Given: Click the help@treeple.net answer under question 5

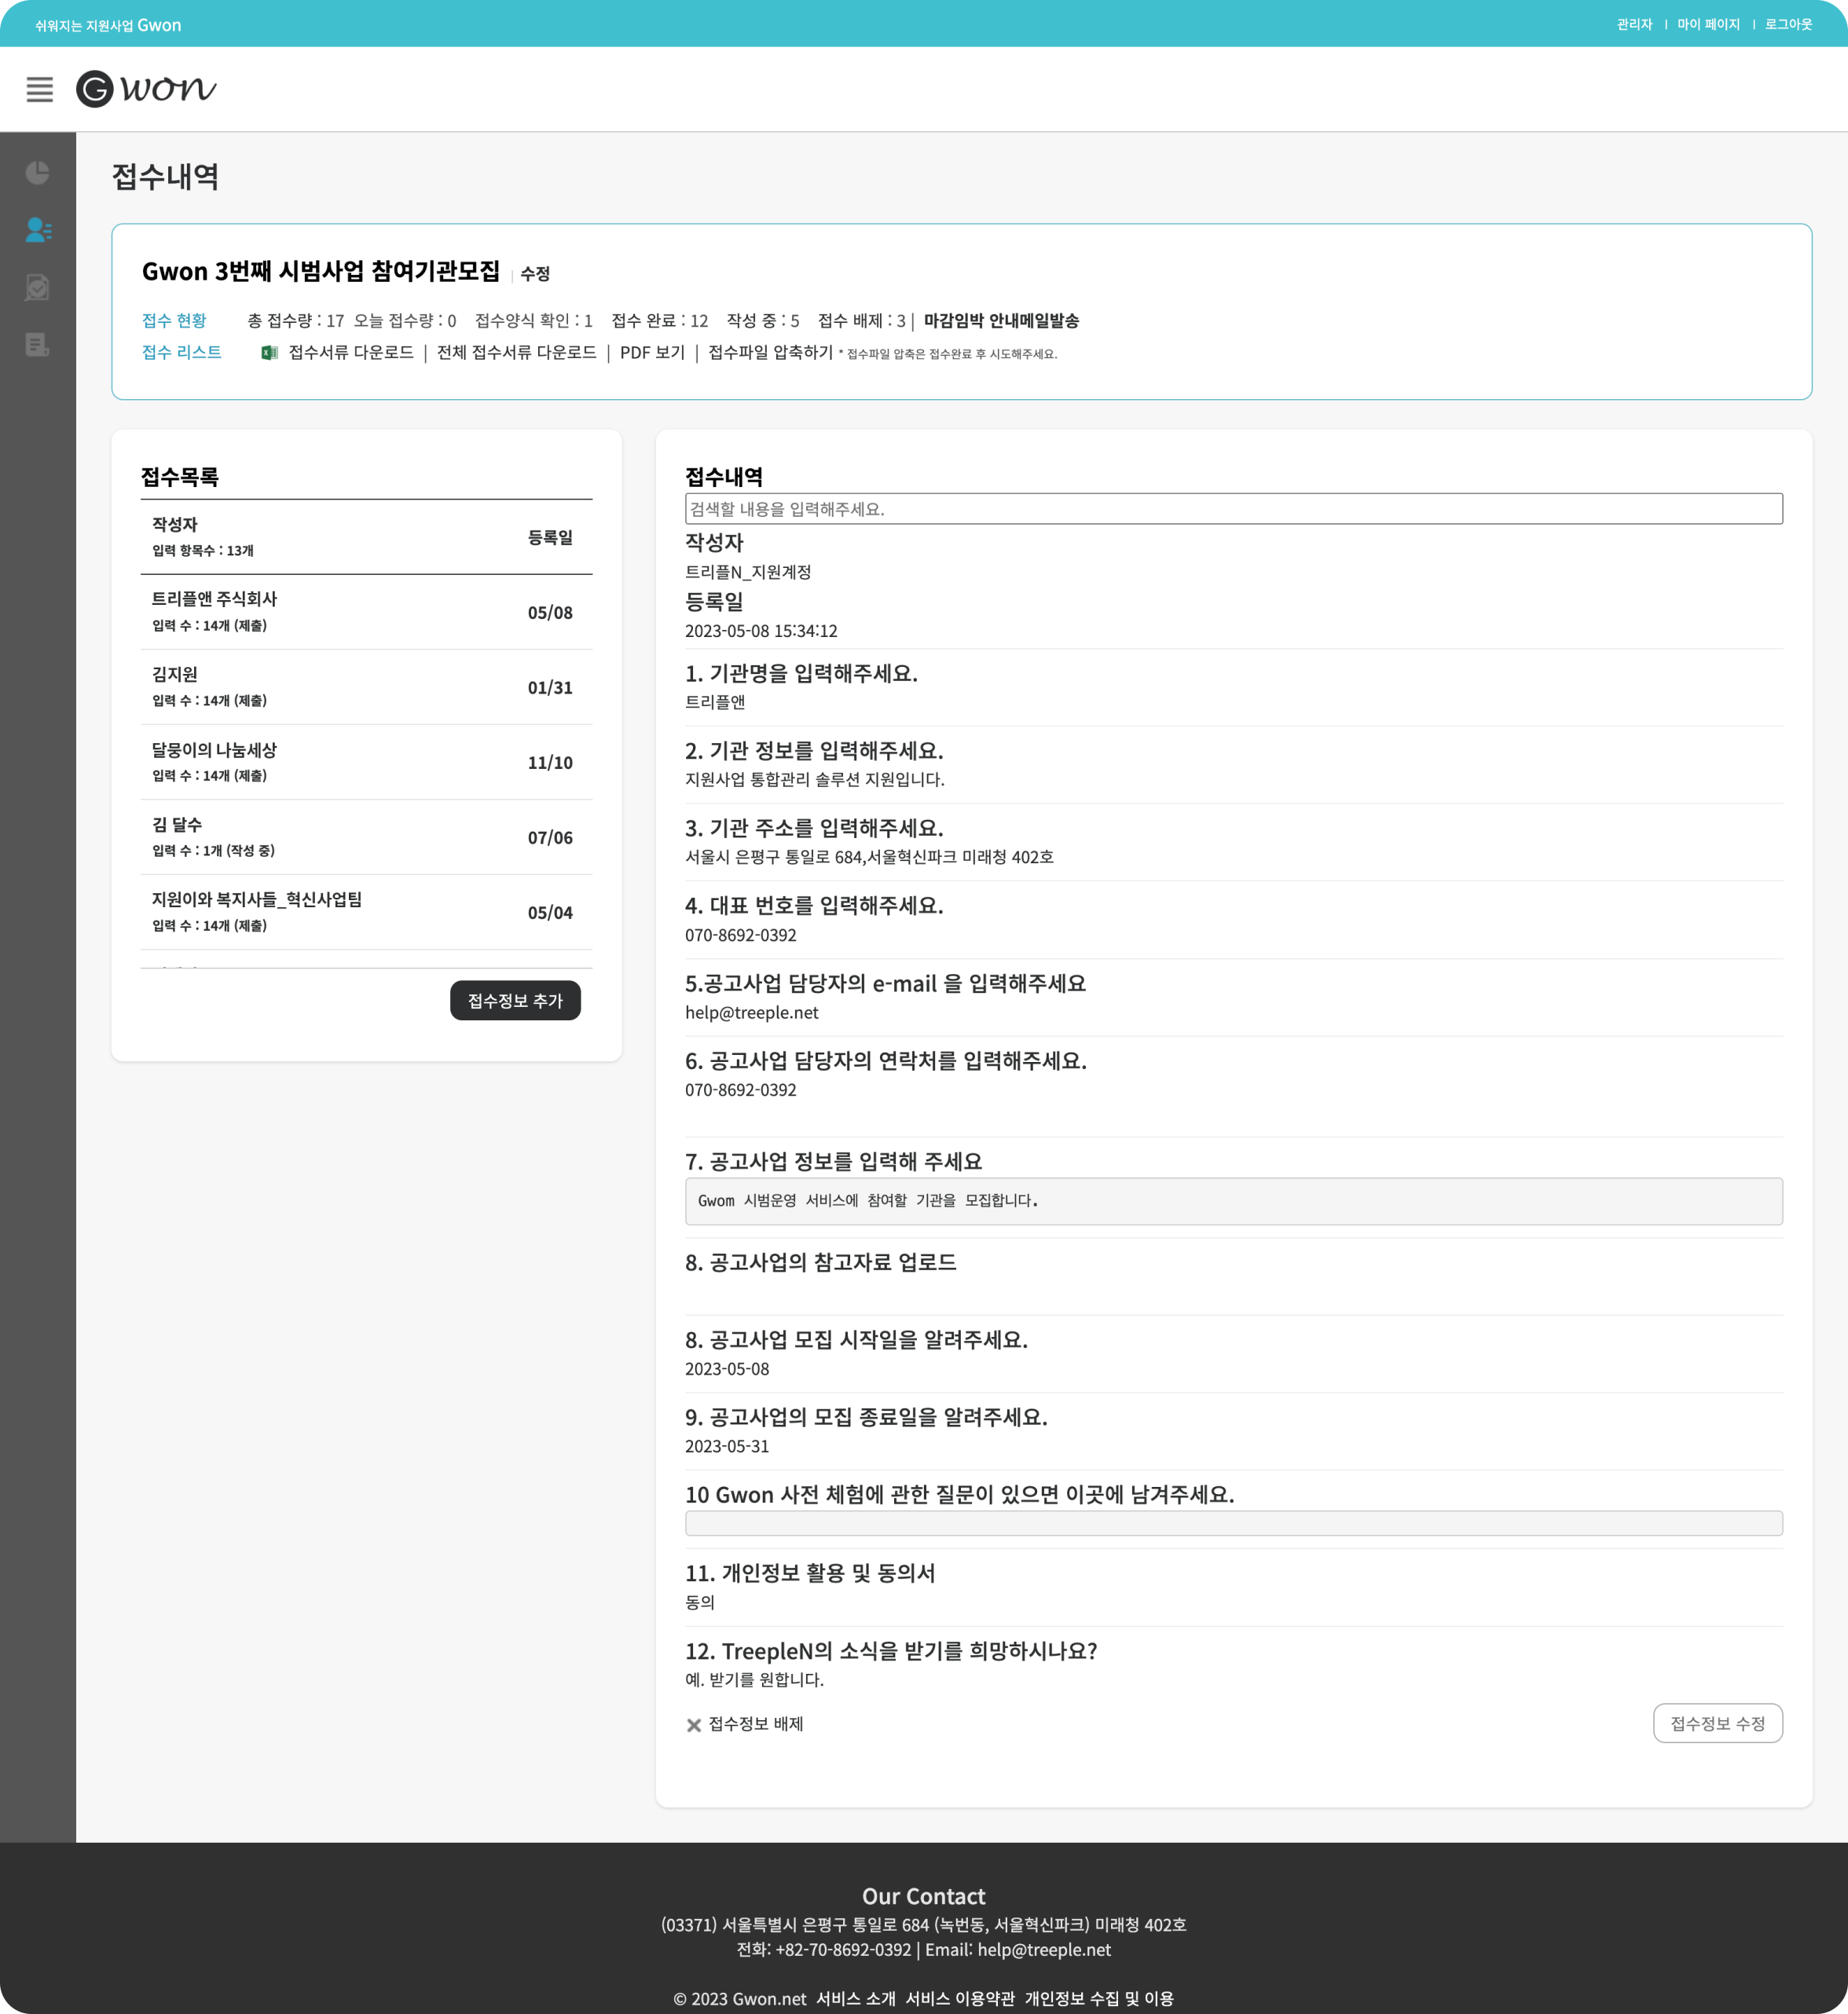Looking at the screenshot, I should point(752,1012).
